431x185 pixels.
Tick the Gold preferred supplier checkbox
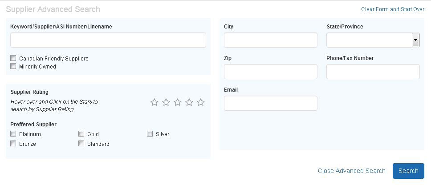(81, 134)
